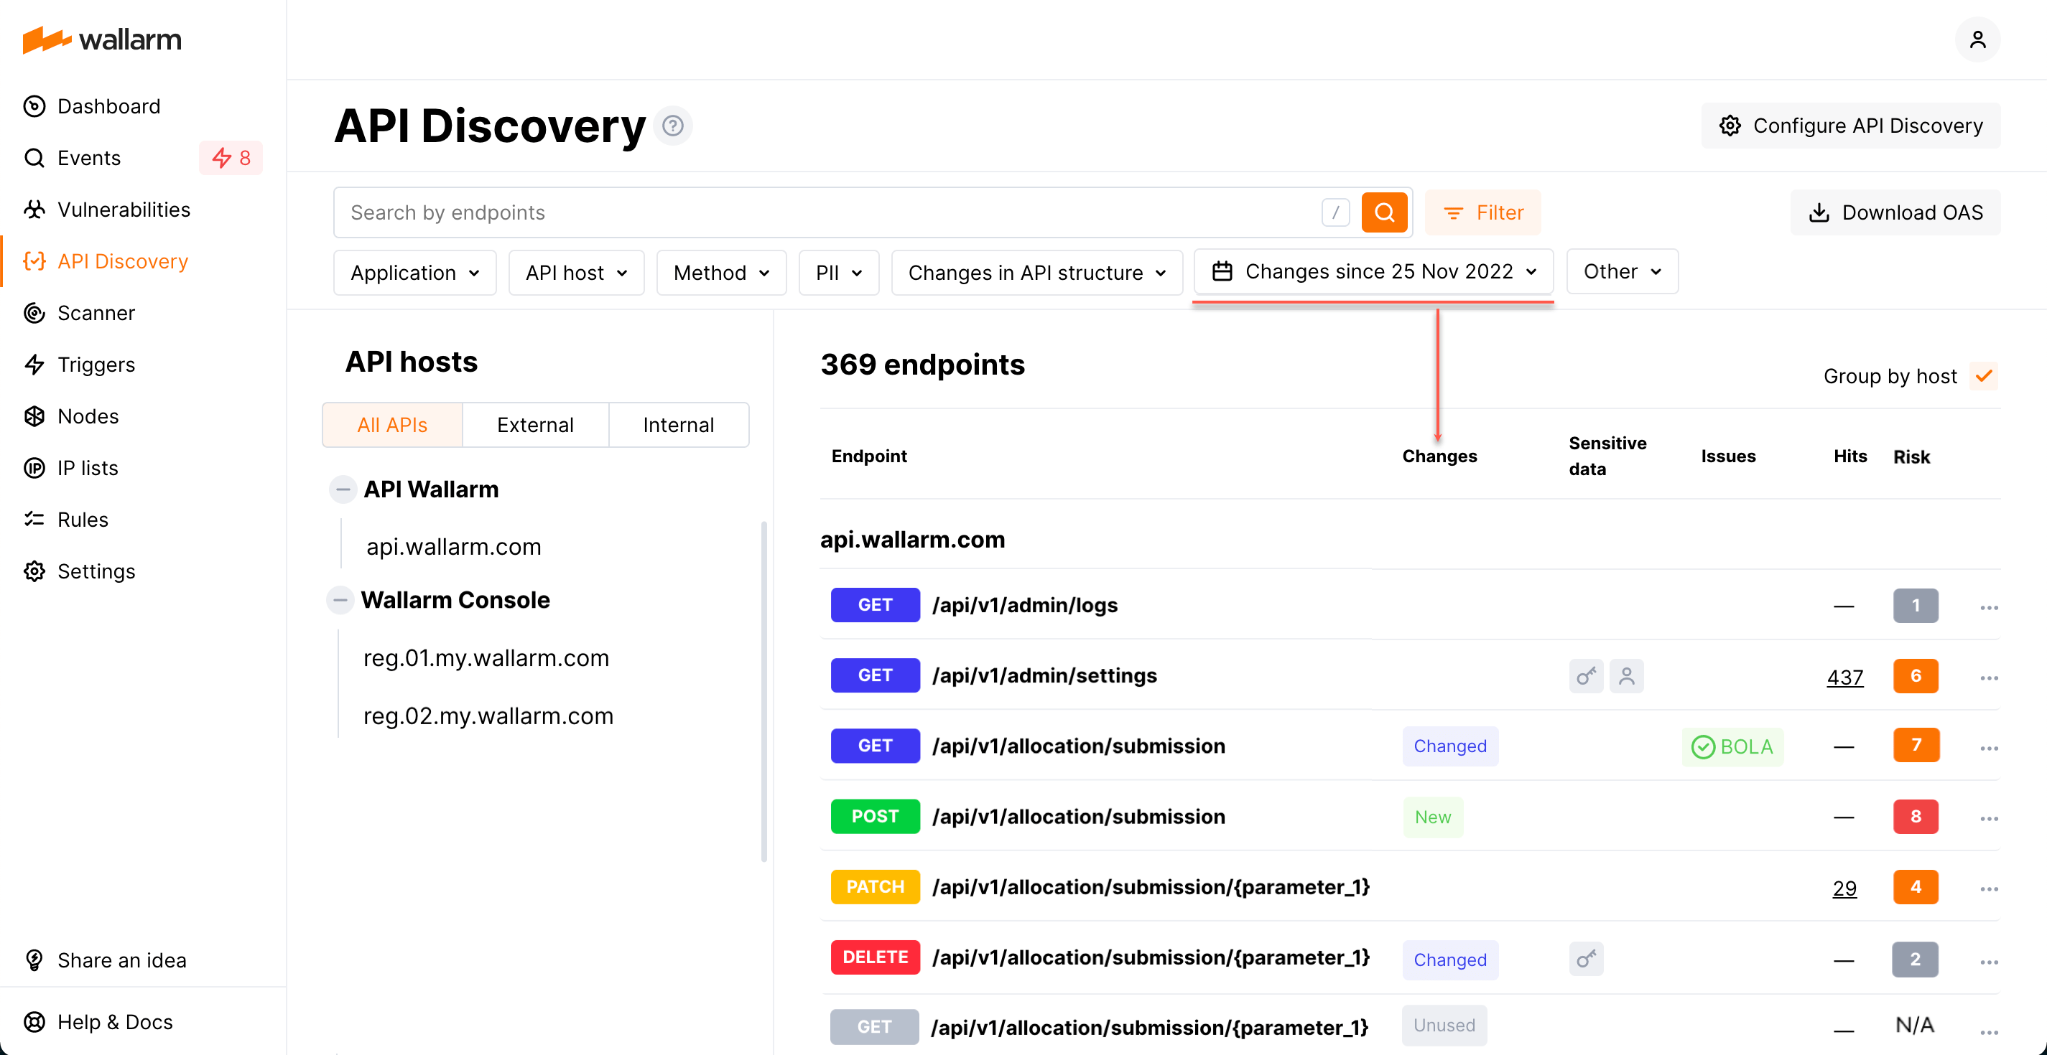The height and width of the screenshot is (1055, 2047).
Task: Click the Filter button
Action: [x=1482, y=212]
